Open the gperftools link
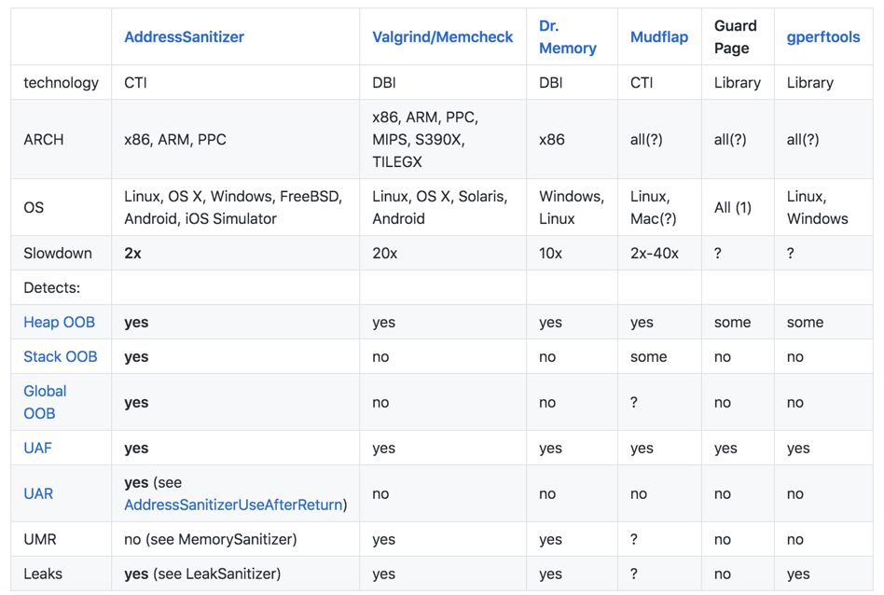 click(x=823, y=37)
